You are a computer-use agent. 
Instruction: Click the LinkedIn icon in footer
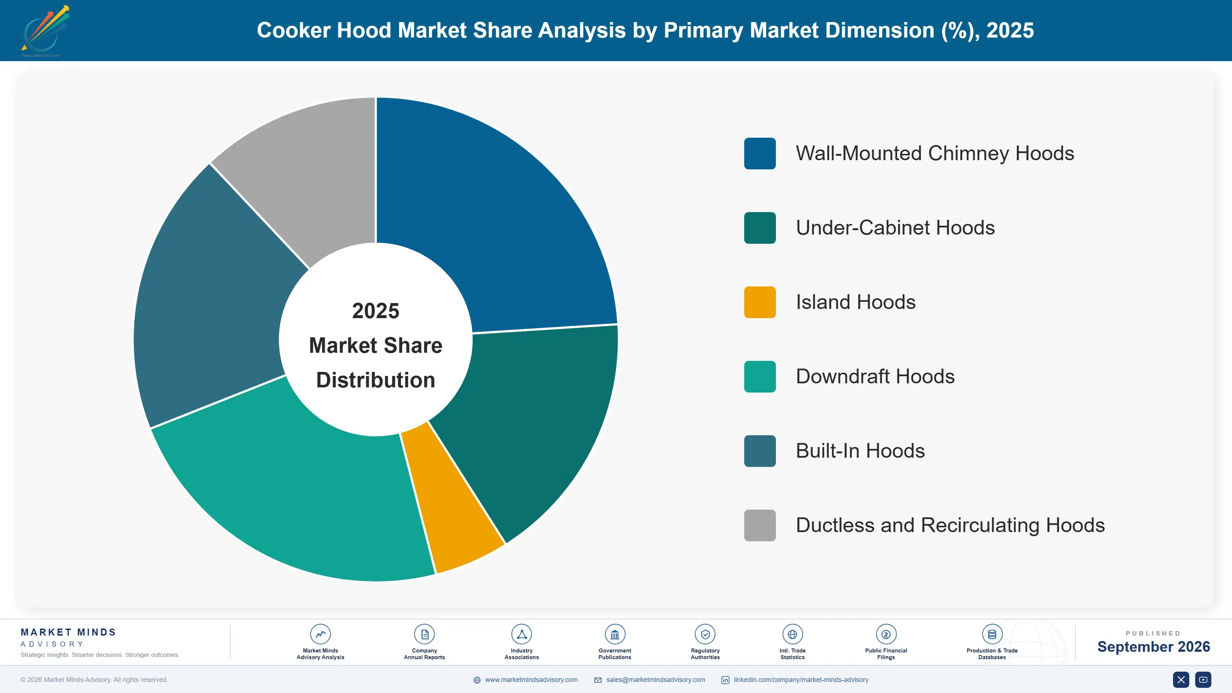pos(725,680)
